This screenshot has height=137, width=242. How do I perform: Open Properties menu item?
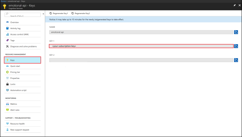[23, 78]
